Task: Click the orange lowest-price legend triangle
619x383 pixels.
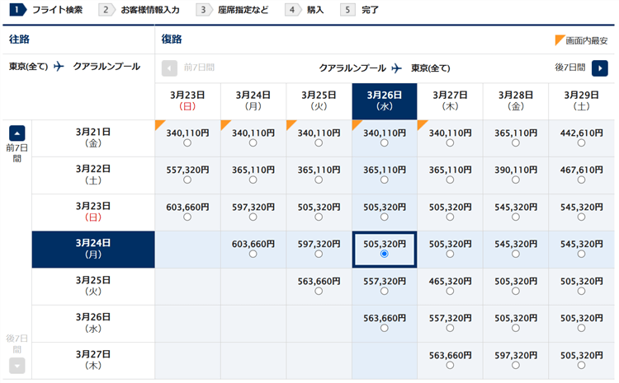Action: click(560, 40)
